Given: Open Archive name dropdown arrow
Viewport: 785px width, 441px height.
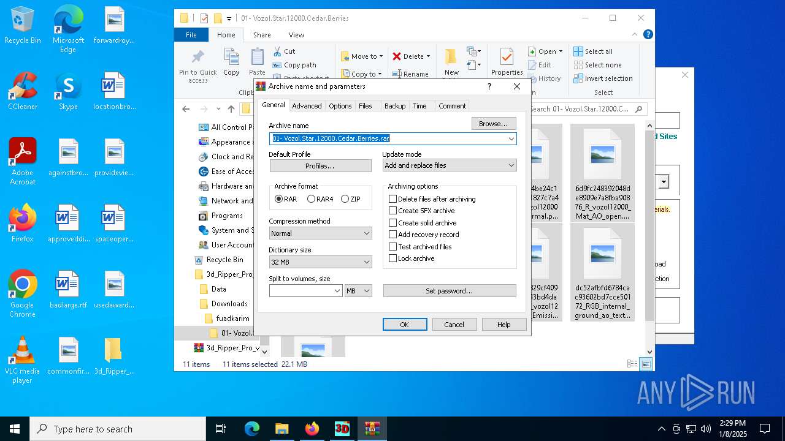Looking at the screenshot, I should point(511,139).
